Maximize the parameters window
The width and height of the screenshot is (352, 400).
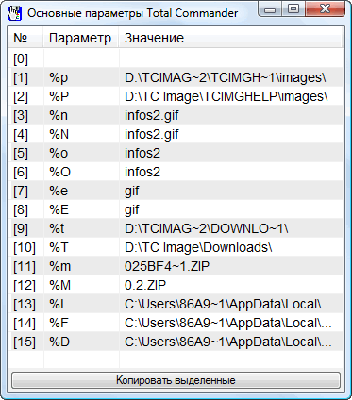(293, 9)
